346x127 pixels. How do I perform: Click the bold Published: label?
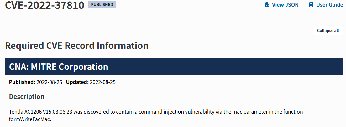pos(22,82)
